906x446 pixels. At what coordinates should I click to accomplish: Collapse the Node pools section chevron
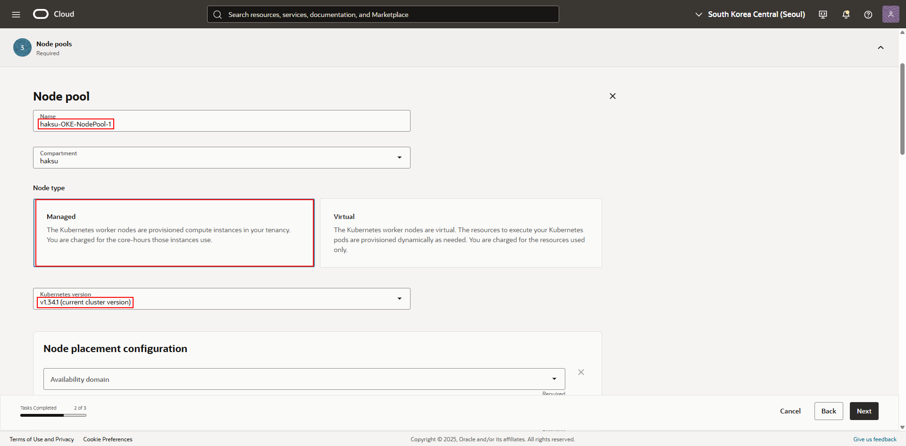[x=881, y=48]
